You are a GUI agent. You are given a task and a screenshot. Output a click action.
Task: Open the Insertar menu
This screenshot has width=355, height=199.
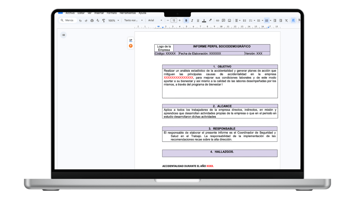(x=99, y=13)
